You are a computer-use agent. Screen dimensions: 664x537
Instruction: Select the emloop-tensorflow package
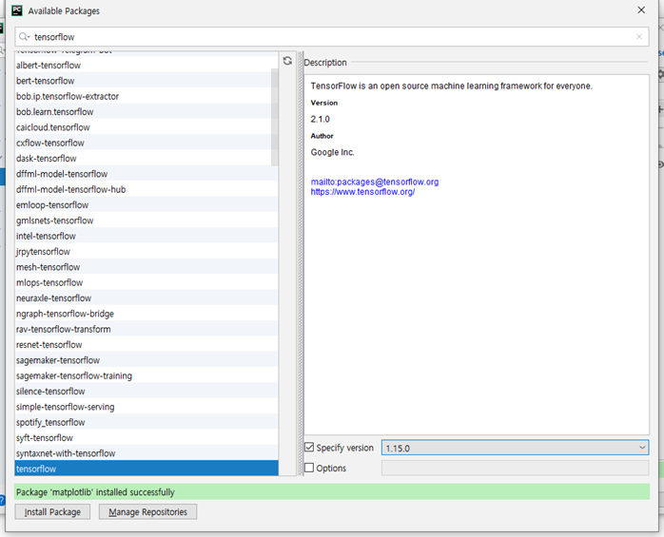click(146, 204)
